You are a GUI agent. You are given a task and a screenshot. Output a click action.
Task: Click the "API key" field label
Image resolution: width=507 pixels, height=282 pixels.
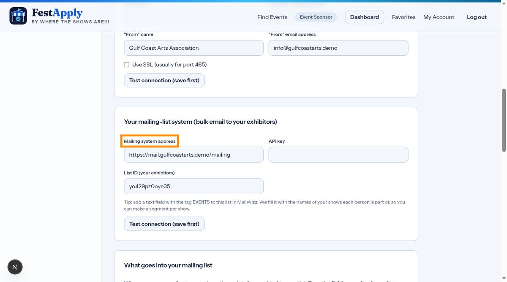[277, 141]
